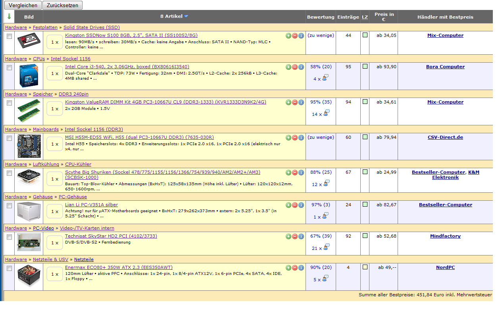This screenshot has height=309, width=498.
Task: Open info icon for Intel Core i3-540
Action: tap(301, 67)
